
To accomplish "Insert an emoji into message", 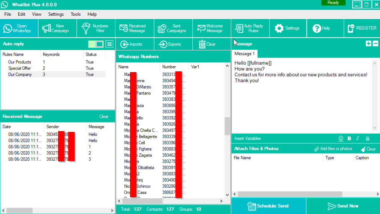I will tap(341, 139).
